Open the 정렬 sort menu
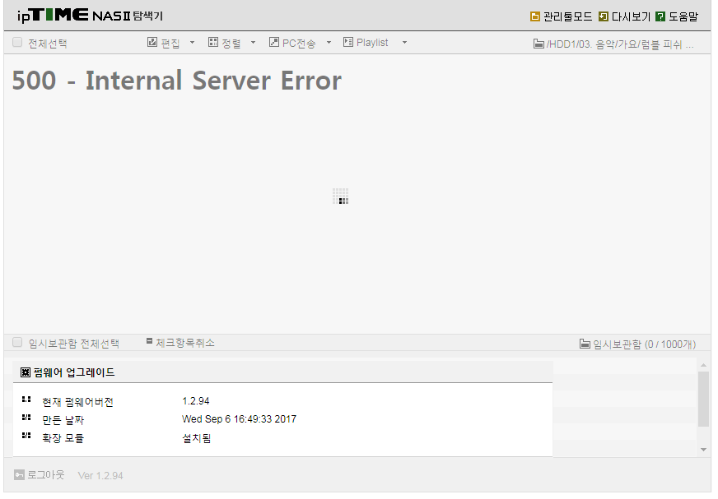Viewport: 718px width, 499px height. pyautogui.click(x=231, y=43)
